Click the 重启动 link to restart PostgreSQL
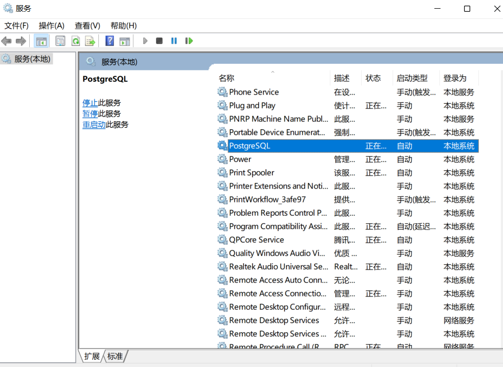503x367 pixels. (x=94, y=124)
